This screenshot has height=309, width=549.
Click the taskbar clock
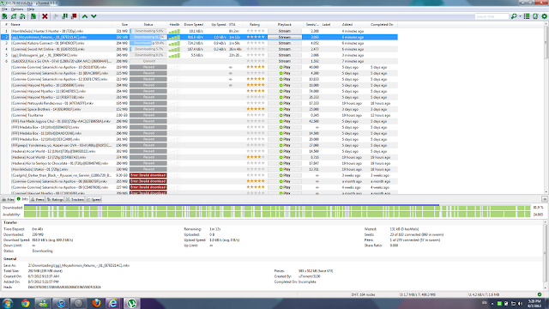click(534, 303)
